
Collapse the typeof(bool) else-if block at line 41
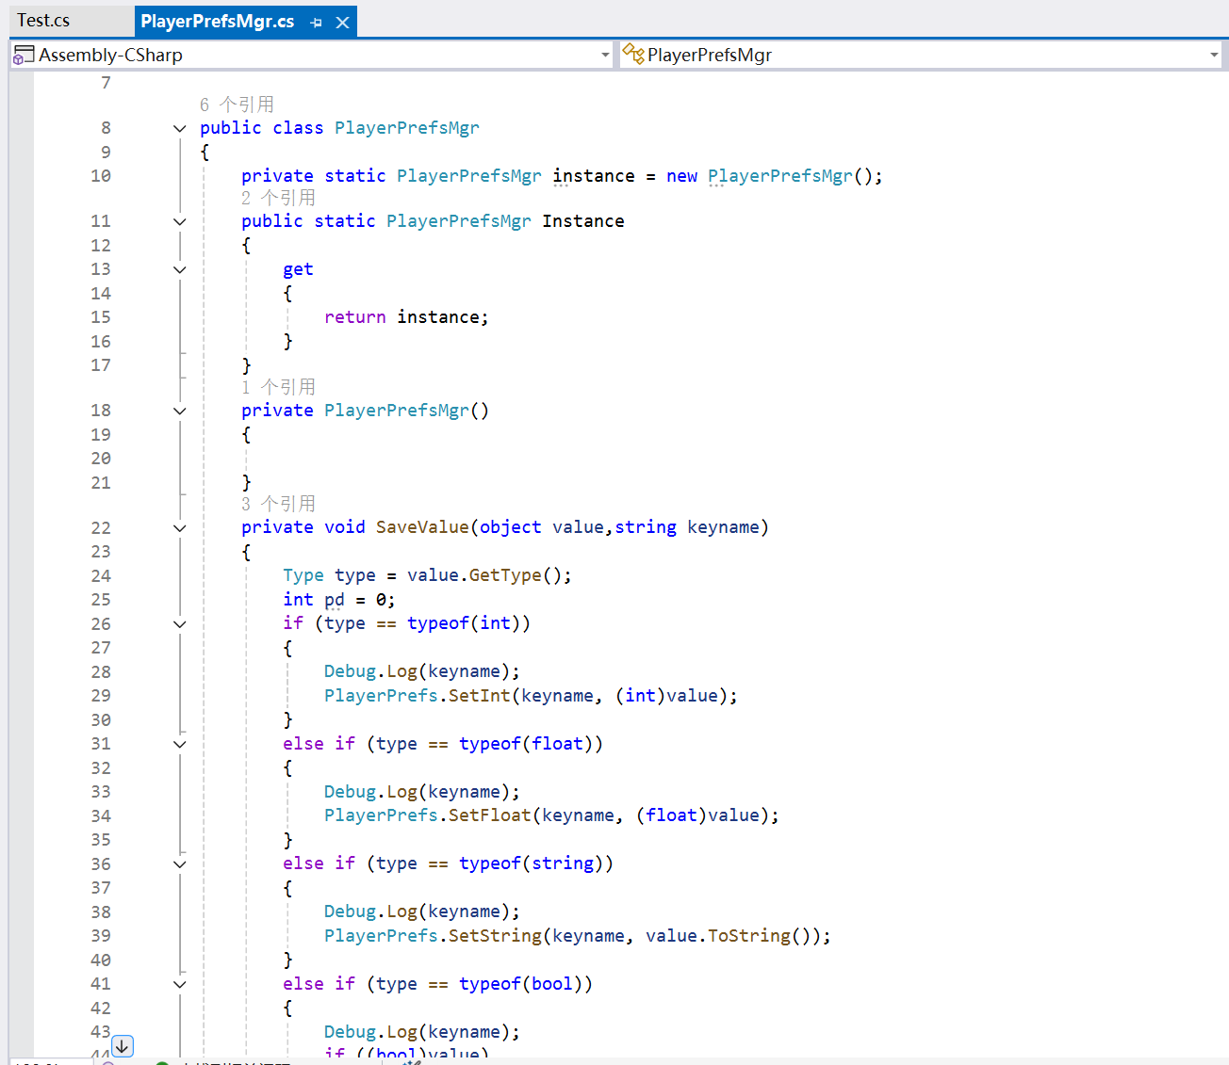click(x=180, y=984)
